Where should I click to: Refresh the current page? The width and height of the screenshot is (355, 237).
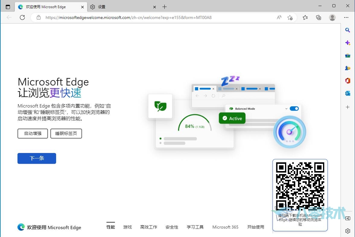(x=22, y=17)
